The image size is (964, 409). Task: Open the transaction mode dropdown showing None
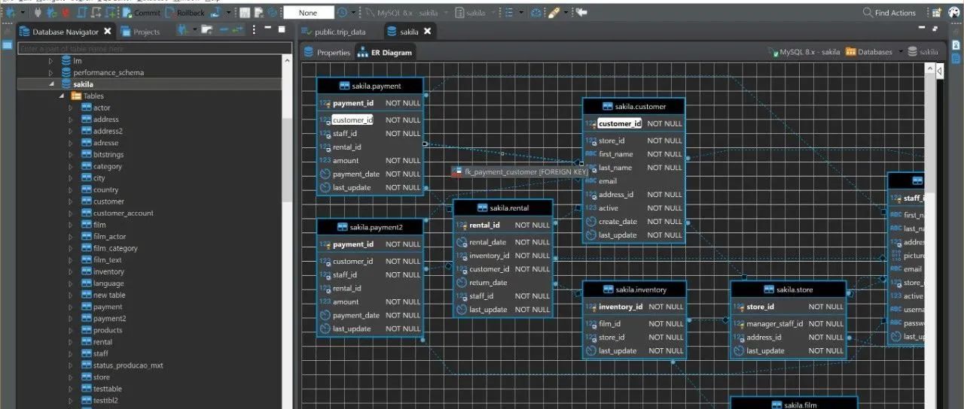pos(308,13)
